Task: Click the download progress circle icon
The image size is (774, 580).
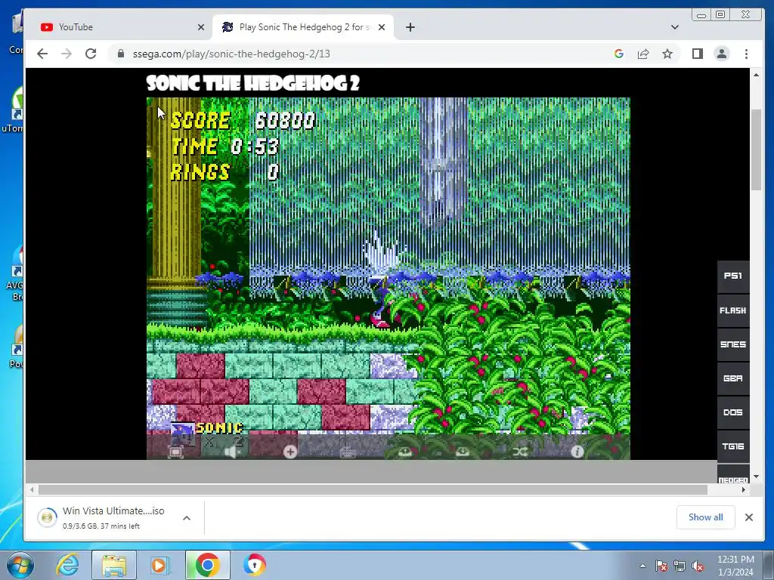Action: pos(48,517)
